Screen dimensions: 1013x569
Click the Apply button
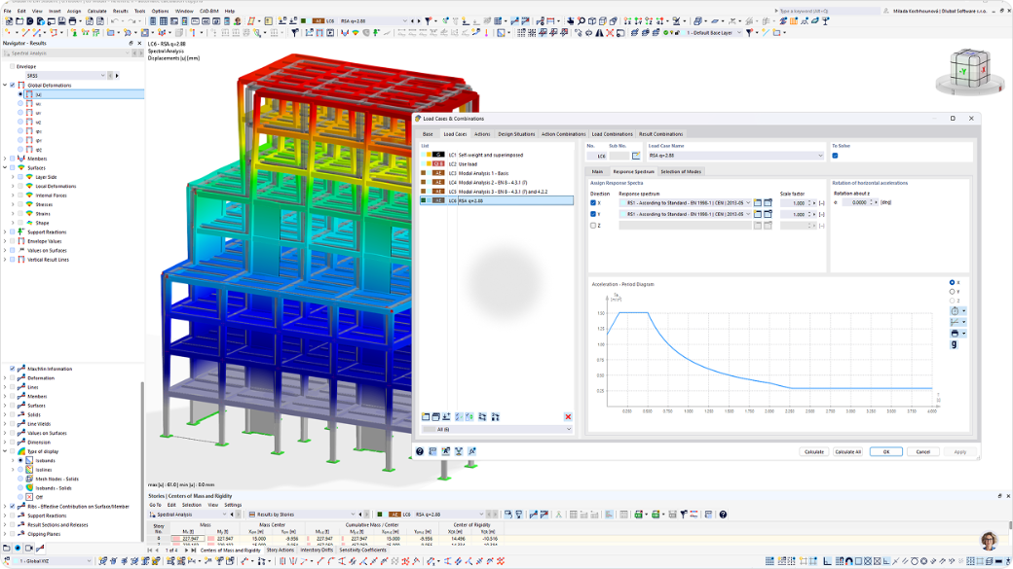960,451
